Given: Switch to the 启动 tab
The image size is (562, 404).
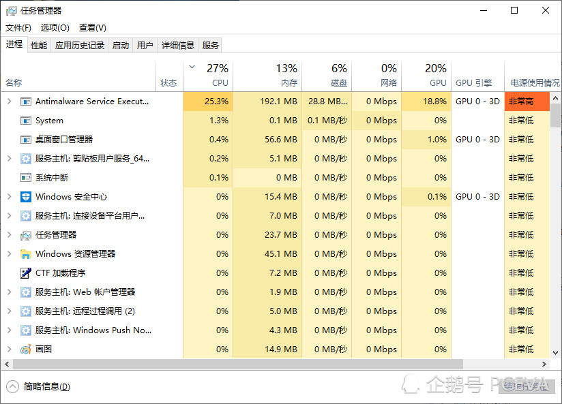Looking at the screenshot, I should 121,46.
